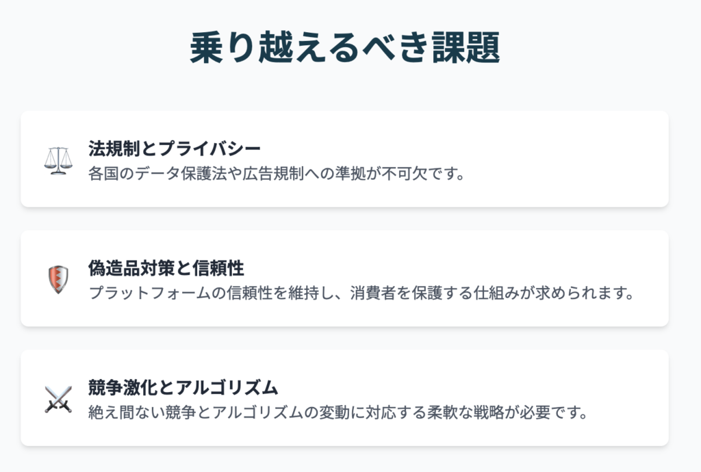The height and width of the screenshot is (472, 701).
Task: Select the 偽造品対策と信頼性 card title
Action: [166, 268]
